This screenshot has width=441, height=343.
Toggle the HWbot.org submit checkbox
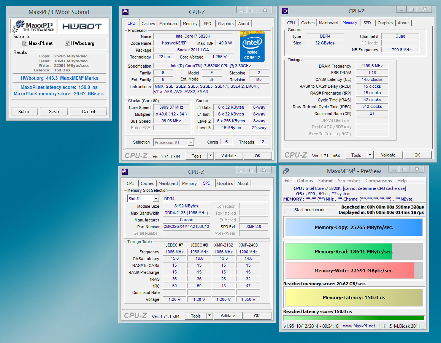click(67, 43)
